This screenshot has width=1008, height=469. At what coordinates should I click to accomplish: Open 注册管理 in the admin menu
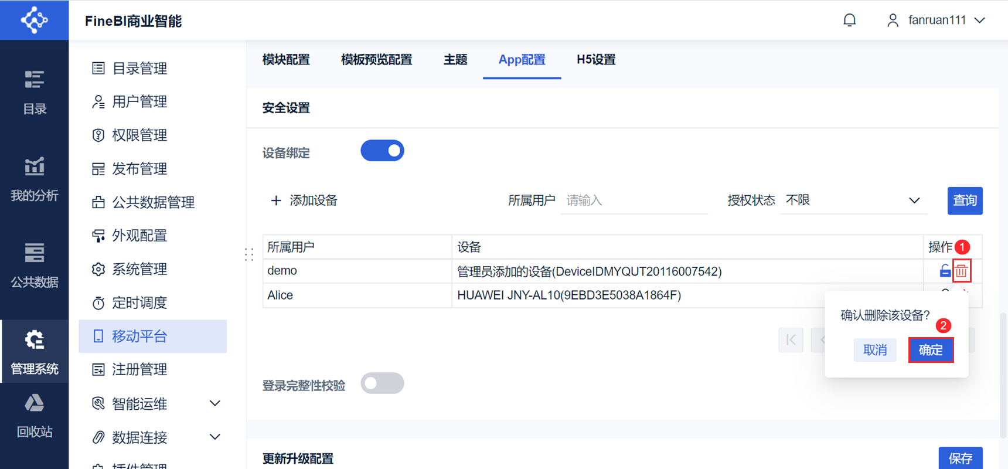153,369
